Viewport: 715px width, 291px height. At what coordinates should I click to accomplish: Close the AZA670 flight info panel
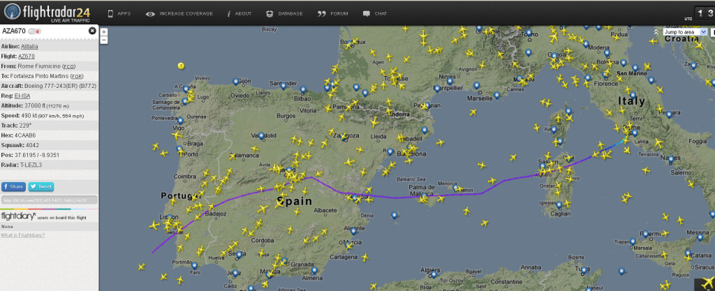(92, 31)
